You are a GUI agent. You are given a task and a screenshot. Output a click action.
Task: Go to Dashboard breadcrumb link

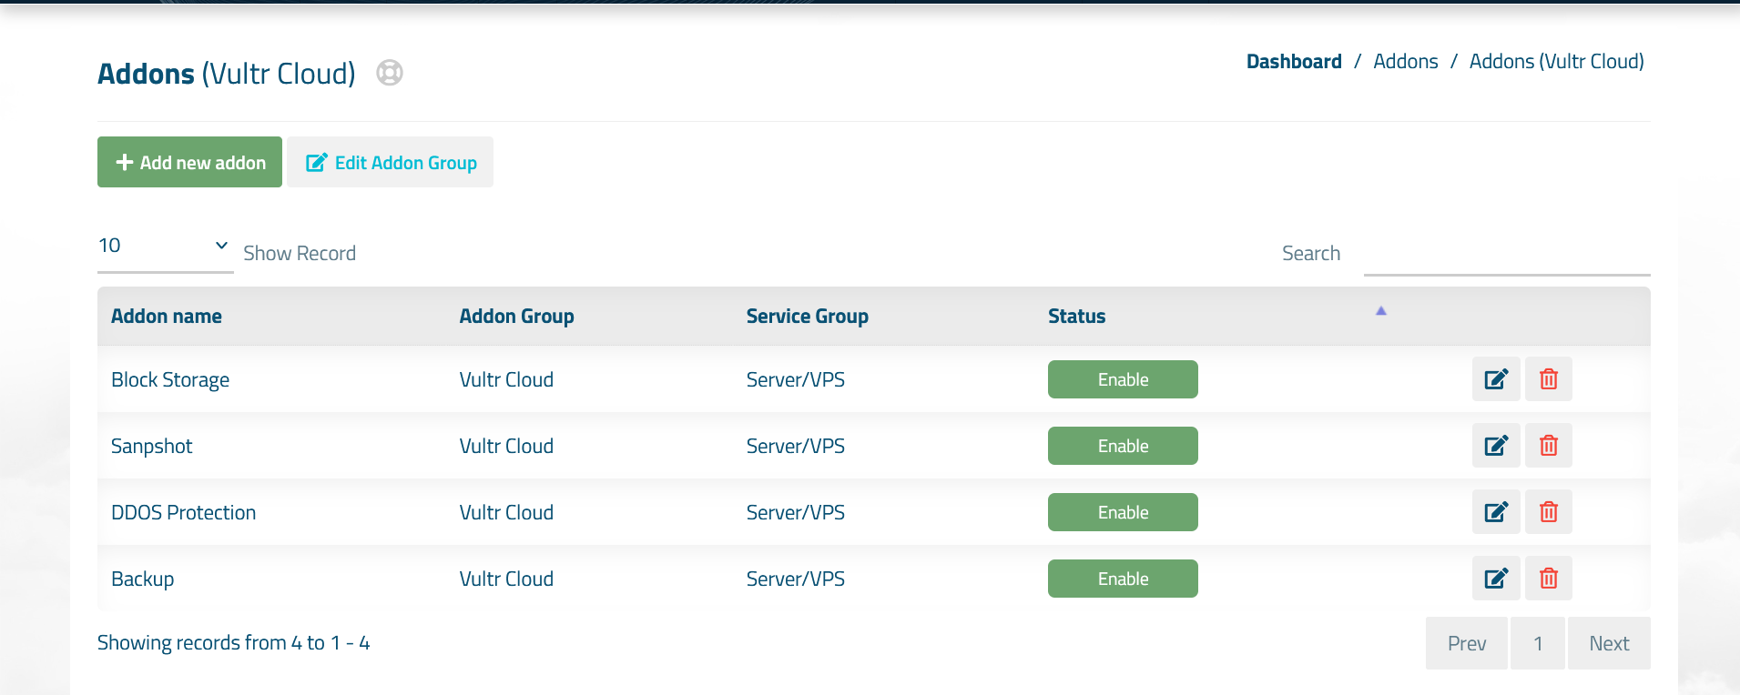1294,62
